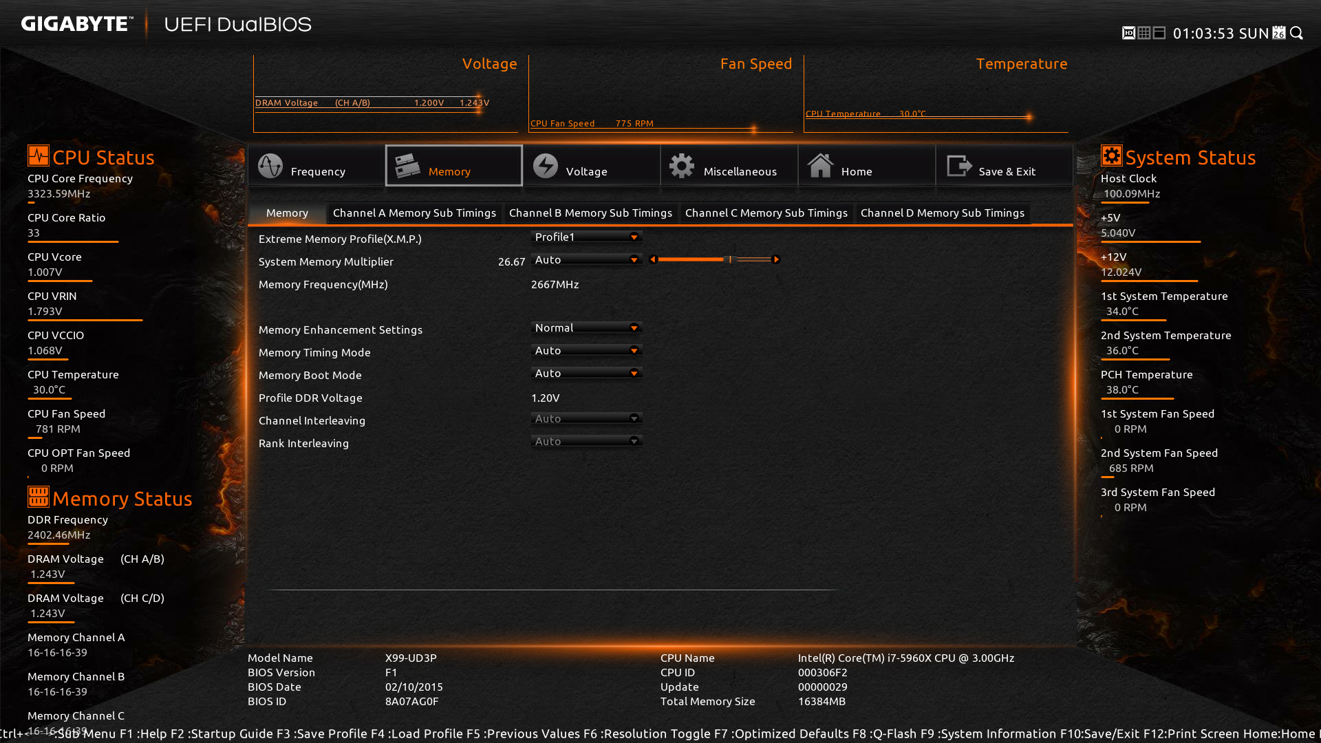Viewport: 1321px width, 743px height.
Task: Switch to Channel A Memory Sub Timings tab
Action: click(414, 213)
